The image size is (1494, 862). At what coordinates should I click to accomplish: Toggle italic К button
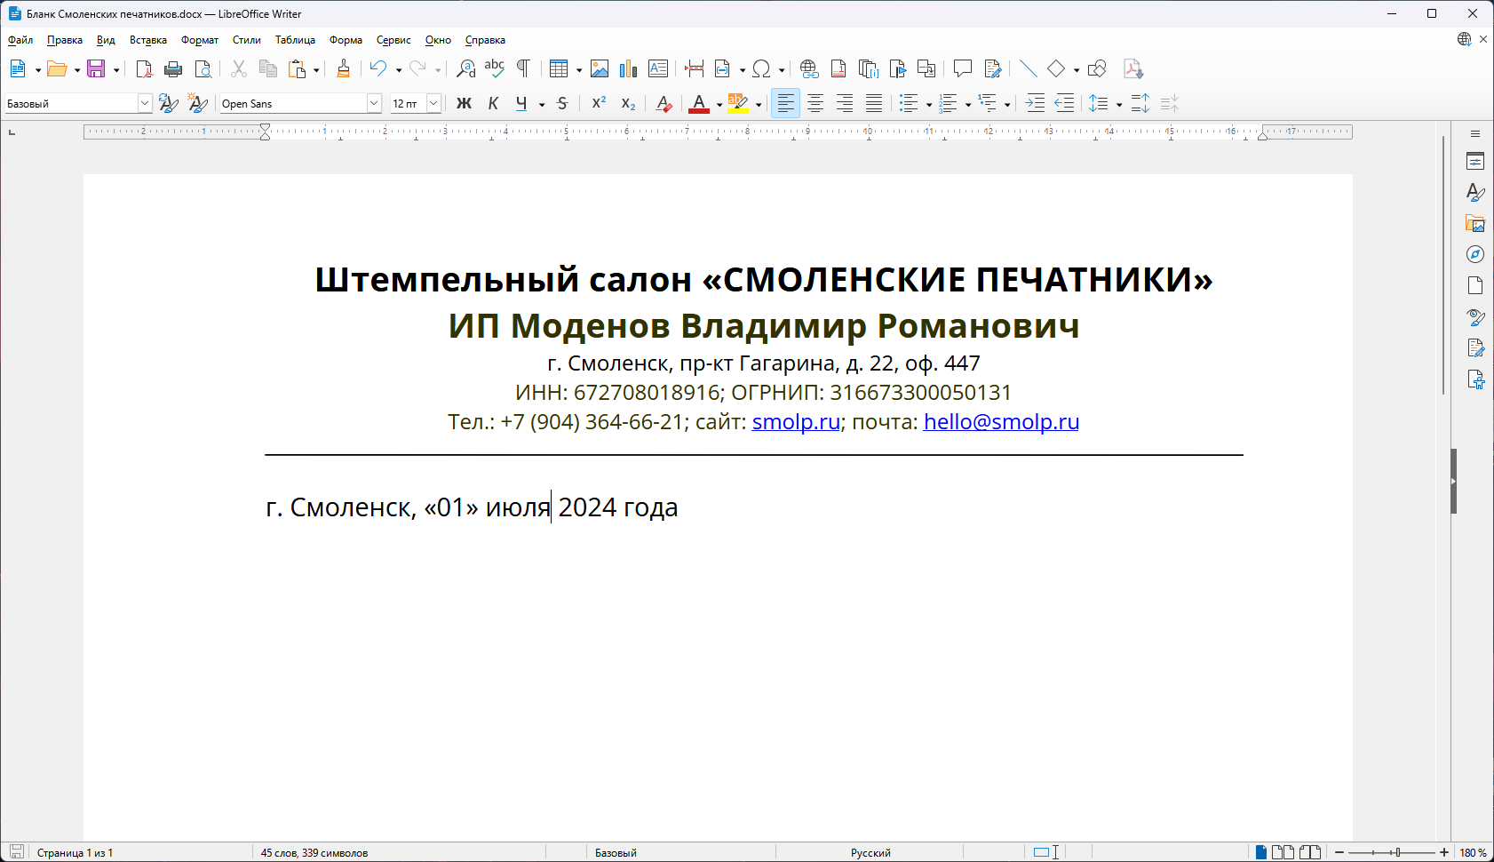(x=493, y=103)
